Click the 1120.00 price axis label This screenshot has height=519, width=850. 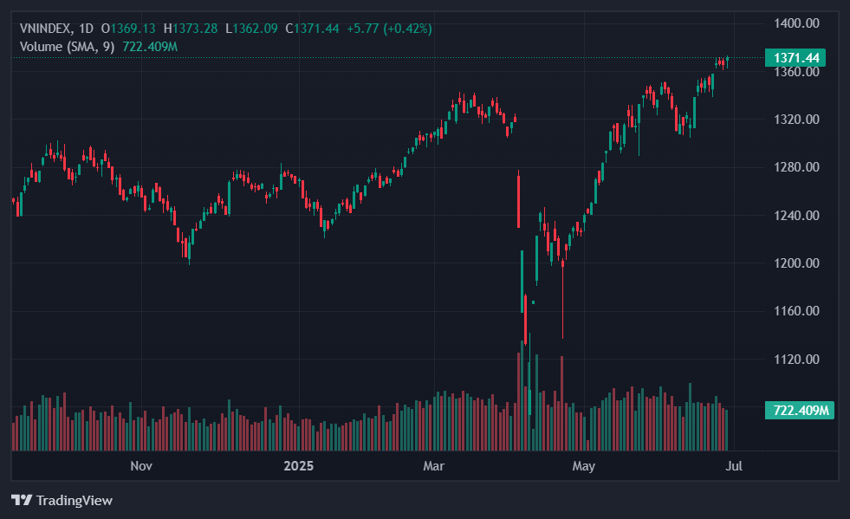795,360
